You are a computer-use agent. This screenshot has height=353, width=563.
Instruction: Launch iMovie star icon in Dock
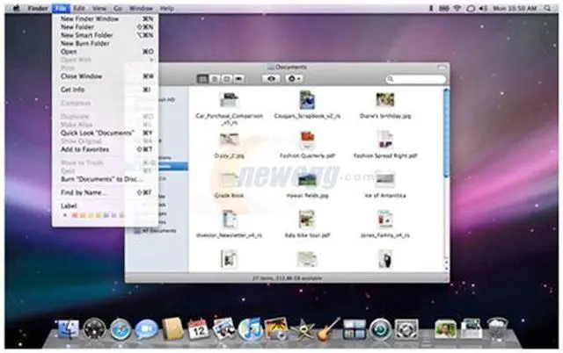302,329
